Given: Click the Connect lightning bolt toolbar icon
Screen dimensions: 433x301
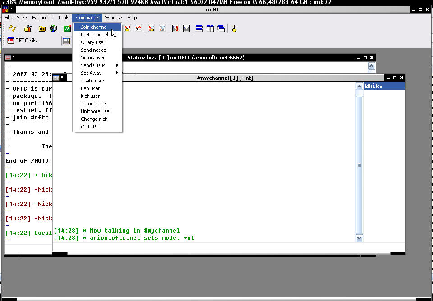Looking at the screenshot, I should (x=12, y=28).
